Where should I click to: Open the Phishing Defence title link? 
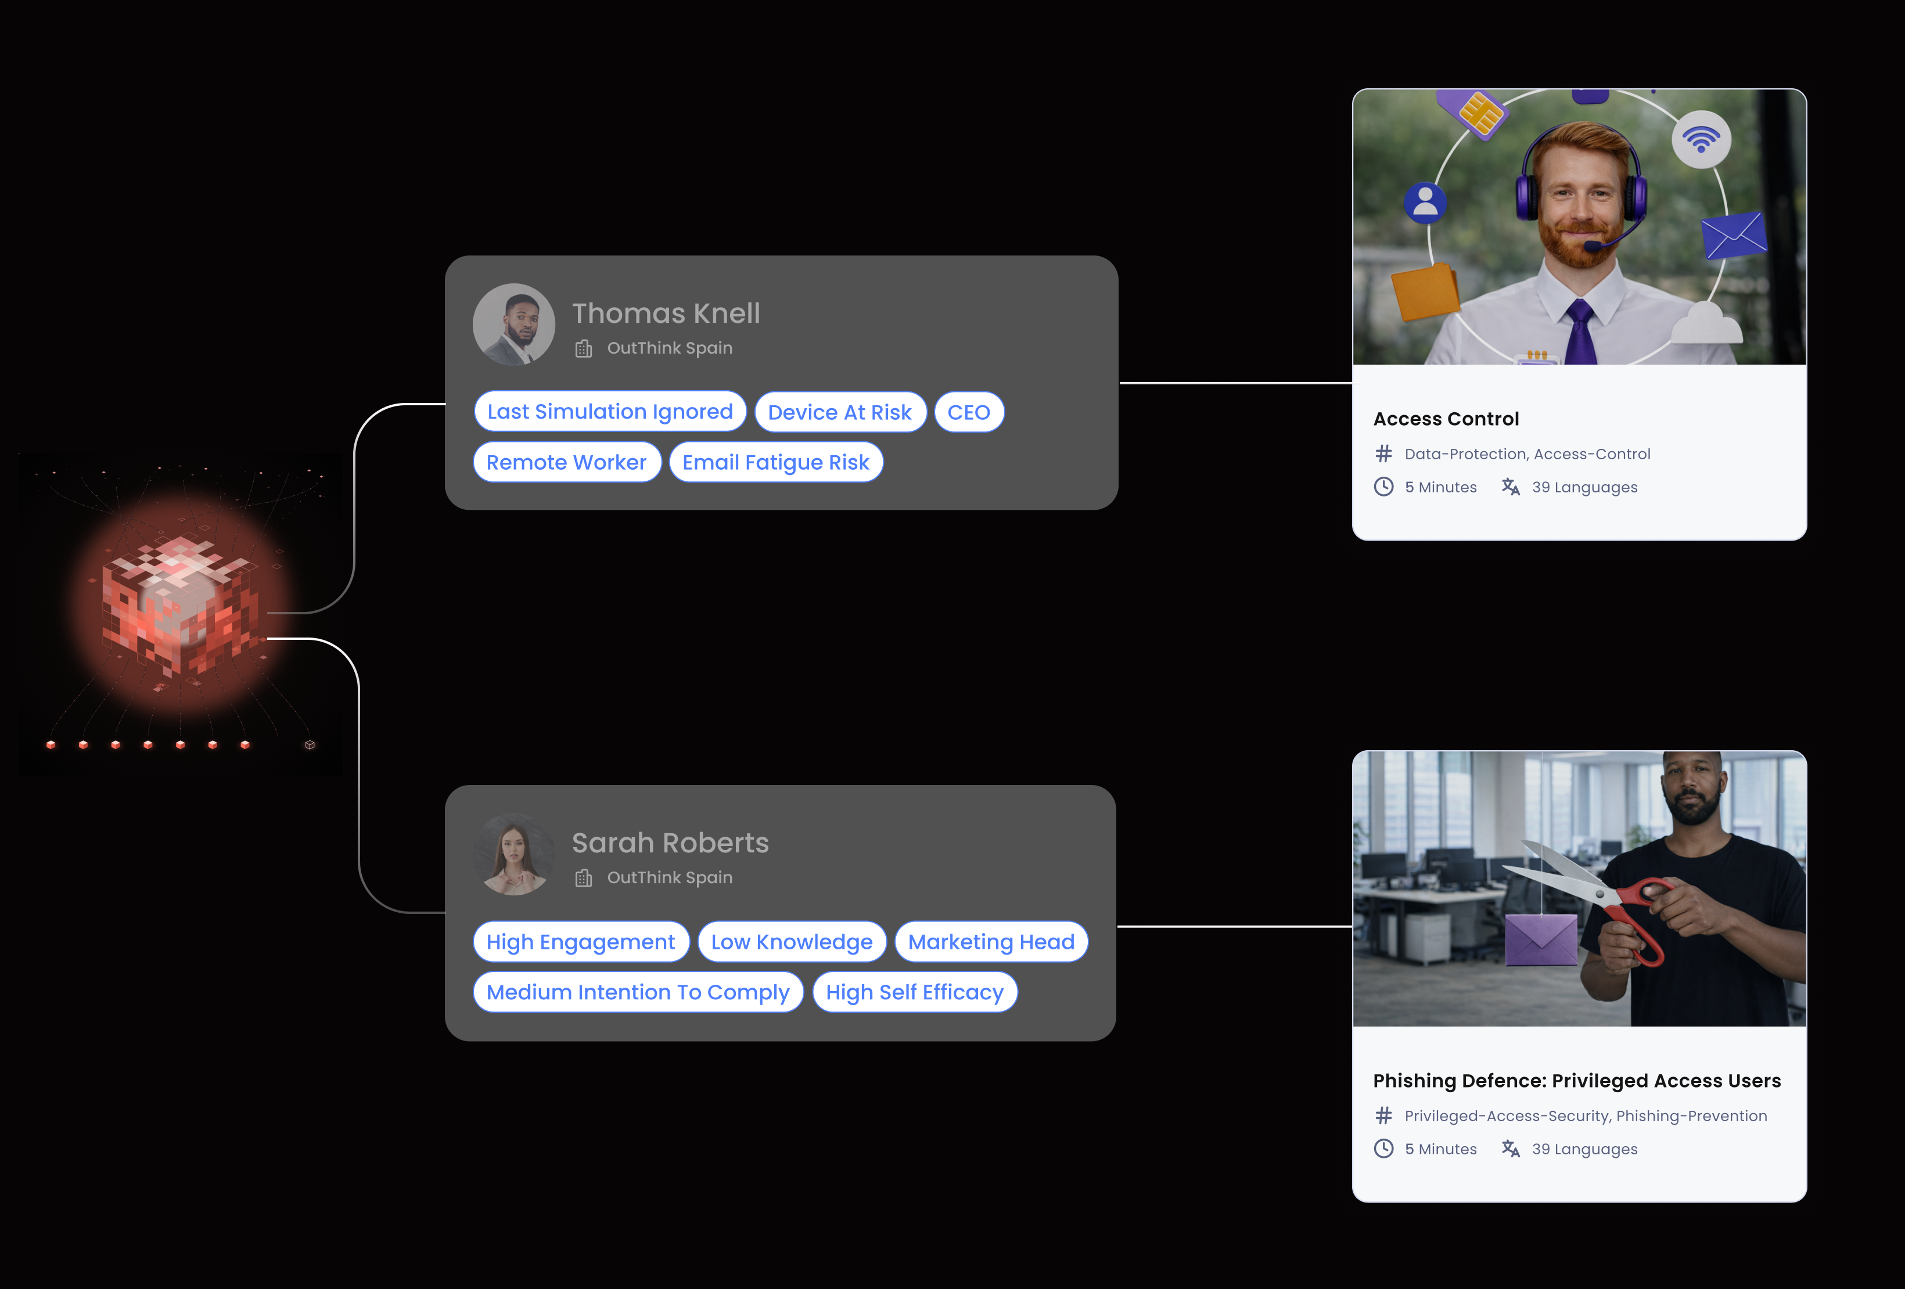[x=1577, y=1081]
